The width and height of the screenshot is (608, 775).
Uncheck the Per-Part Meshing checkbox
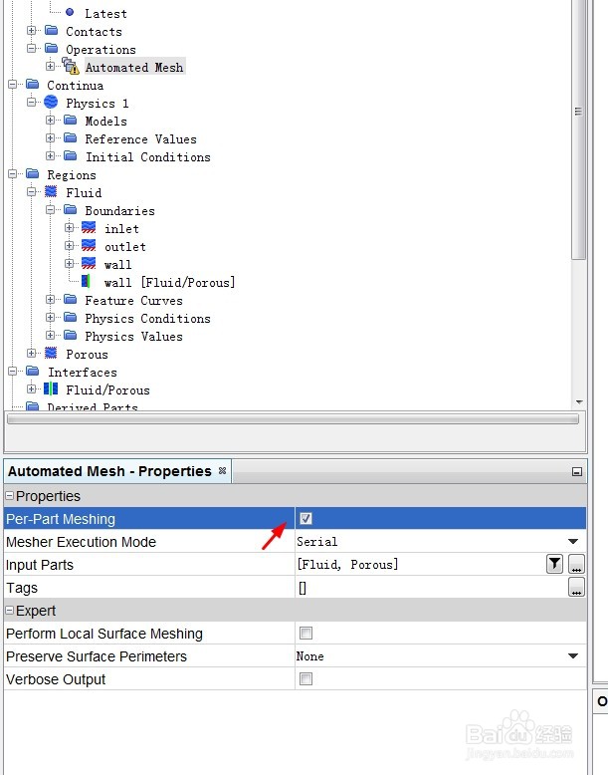click(305, 518)
